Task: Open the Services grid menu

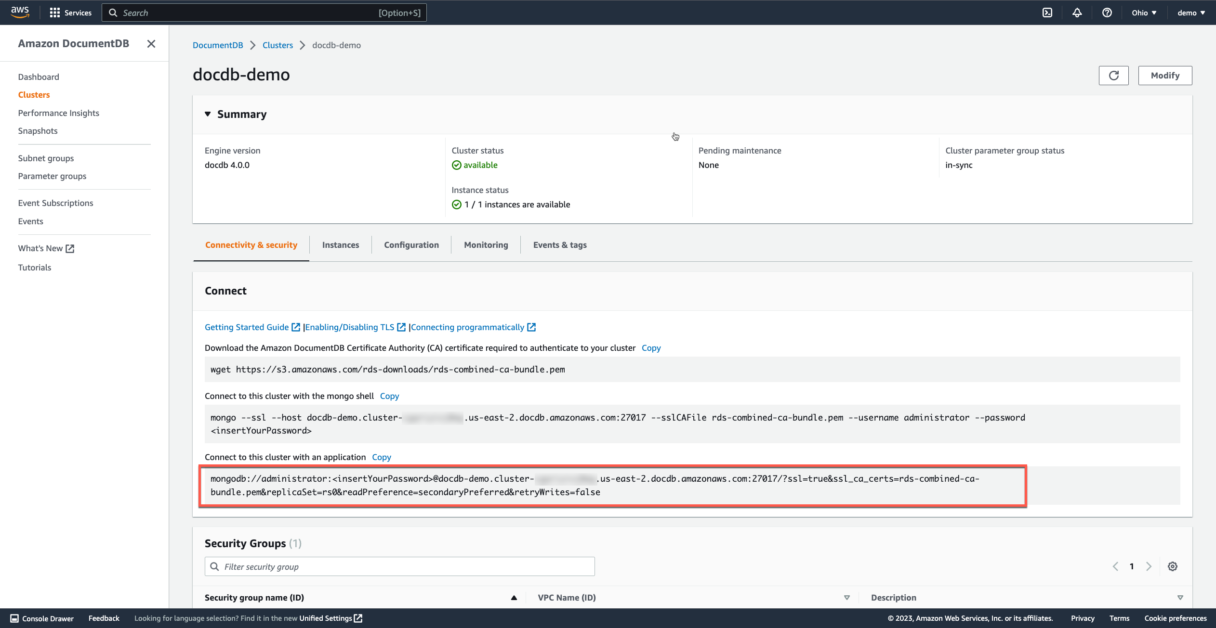Action: click(x=70, y=13)
